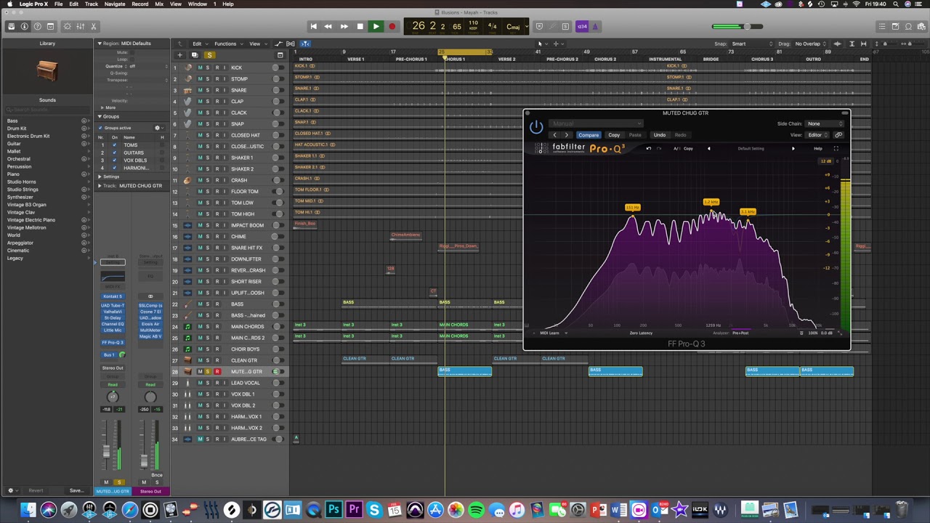
Task: Open the Functions dropdown menu
Action: point(227,44)
